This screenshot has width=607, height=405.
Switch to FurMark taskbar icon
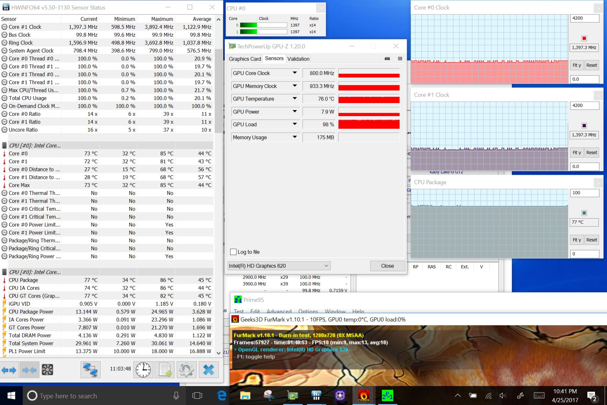364,396
